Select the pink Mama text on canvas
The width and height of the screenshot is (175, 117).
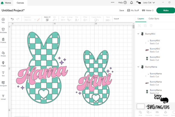[x=42, y=75]
